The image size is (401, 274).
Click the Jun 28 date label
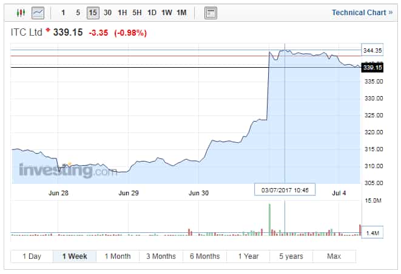point(59,193)
